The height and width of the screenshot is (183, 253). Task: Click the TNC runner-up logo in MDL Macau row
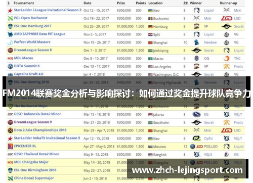click(227, 59)
